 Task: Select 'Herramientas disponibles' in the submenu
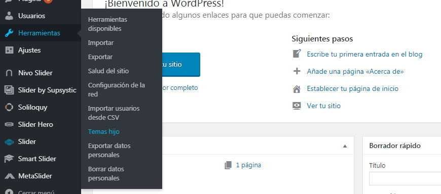107,24
